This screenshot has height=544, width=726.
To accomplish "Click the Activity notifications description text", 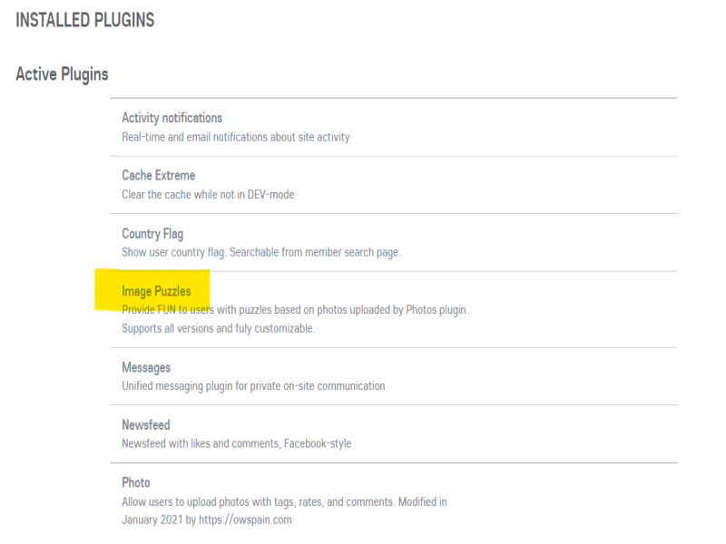I will point(235,137).
